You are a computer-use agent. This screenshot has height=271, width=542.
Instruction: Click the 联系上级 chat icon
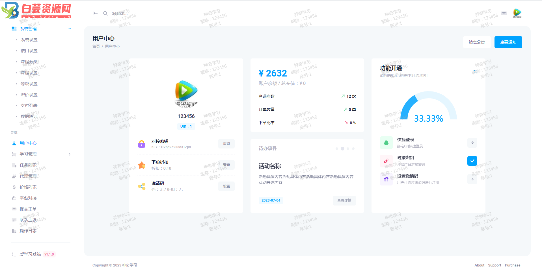coord(14,220)
